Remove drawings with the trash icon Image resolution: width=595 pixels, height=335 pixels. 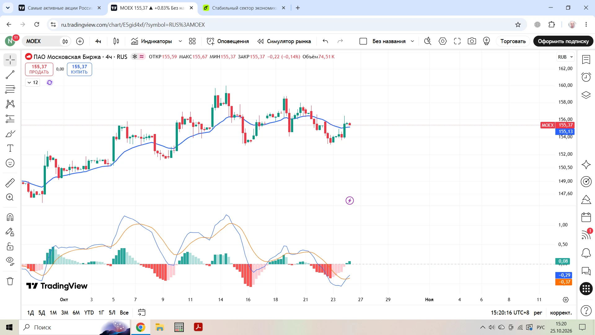(10, 281)
